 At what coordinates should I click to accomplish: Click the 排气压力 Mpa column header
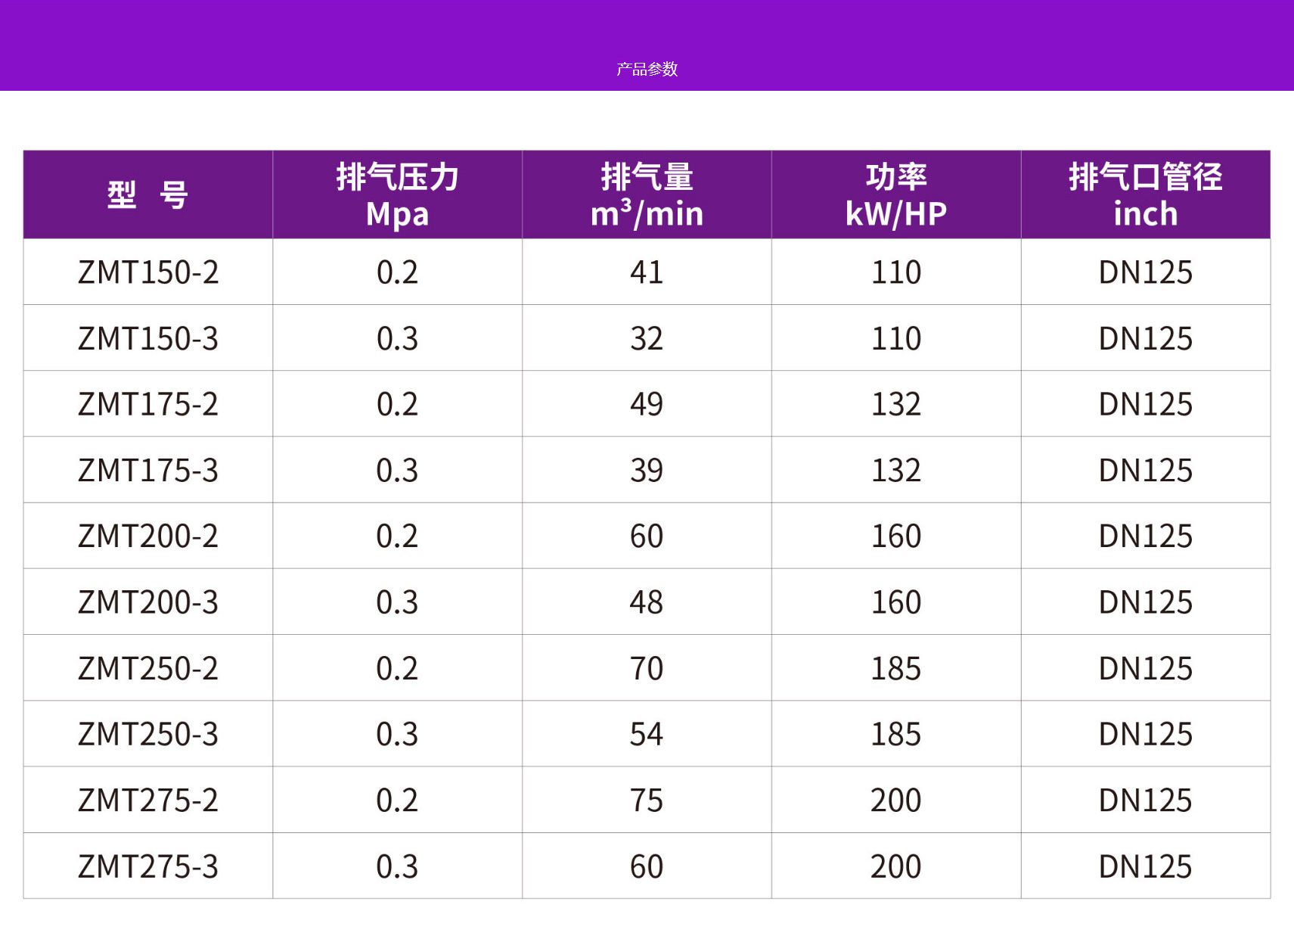pyautogui.click(x=398, y=195)
